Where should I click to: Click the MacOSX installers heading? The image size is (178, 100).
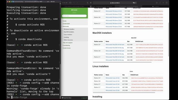[102, 33]
